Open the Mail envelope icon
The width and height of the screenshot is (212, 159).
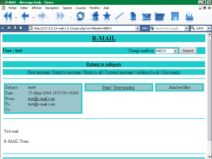(x=146, y=16)
